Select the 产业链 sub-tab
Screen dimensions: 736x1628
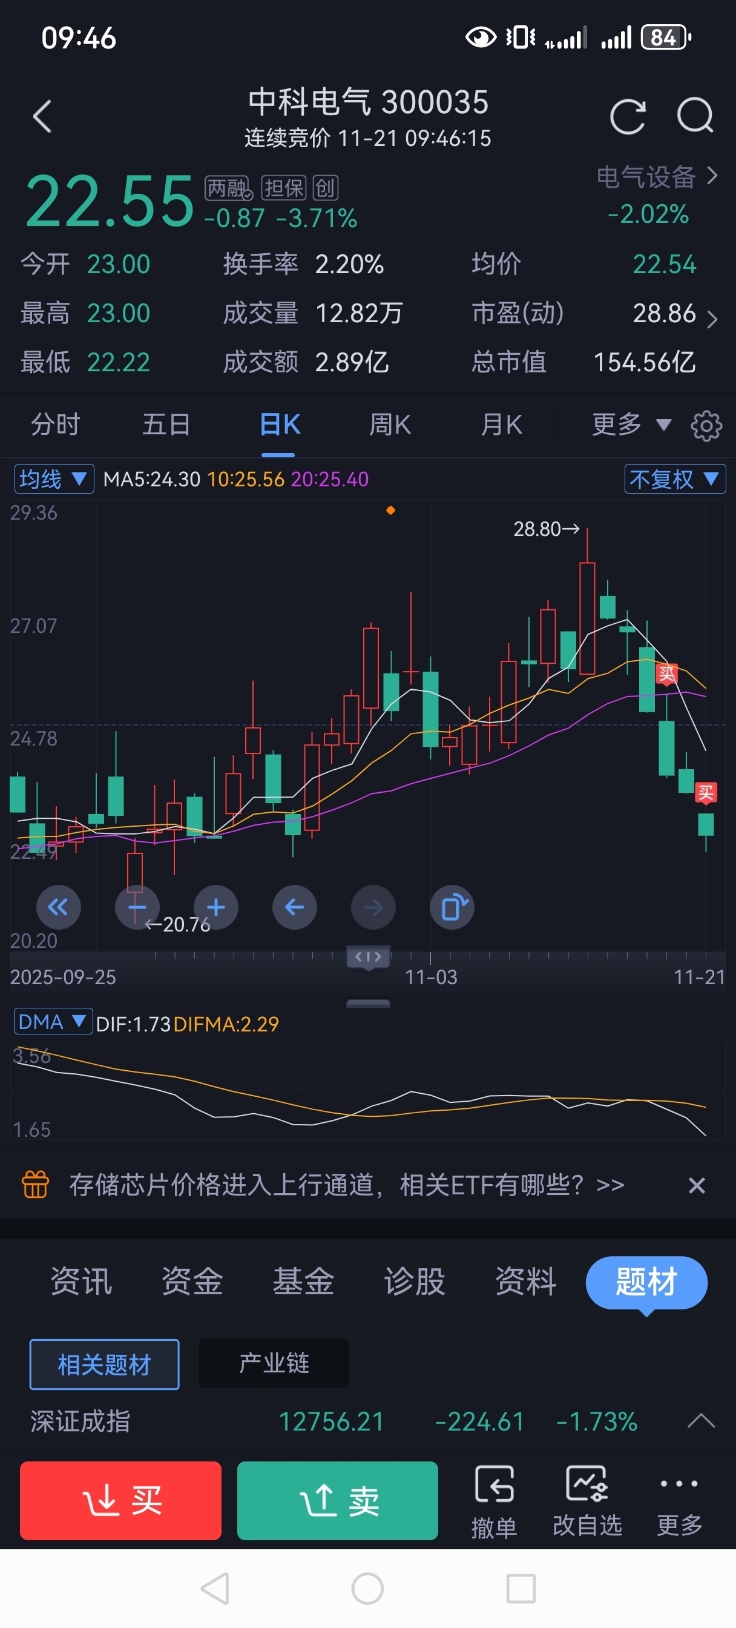(274, 1363)
